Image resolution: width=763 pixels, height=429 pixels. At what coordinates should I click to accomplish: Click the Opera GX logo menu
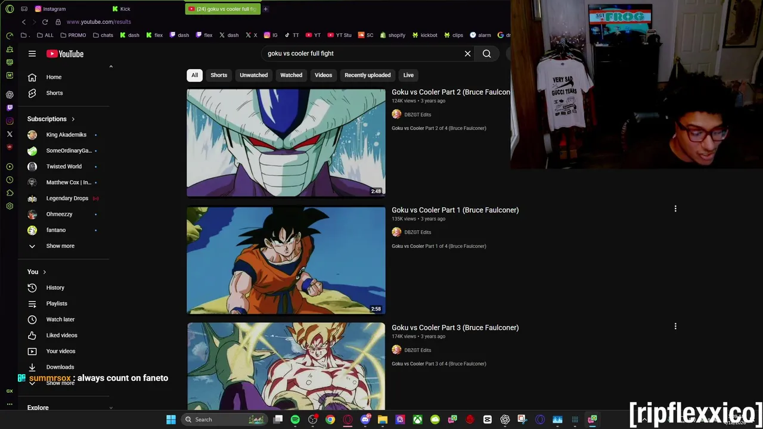[x=10, y=9]
